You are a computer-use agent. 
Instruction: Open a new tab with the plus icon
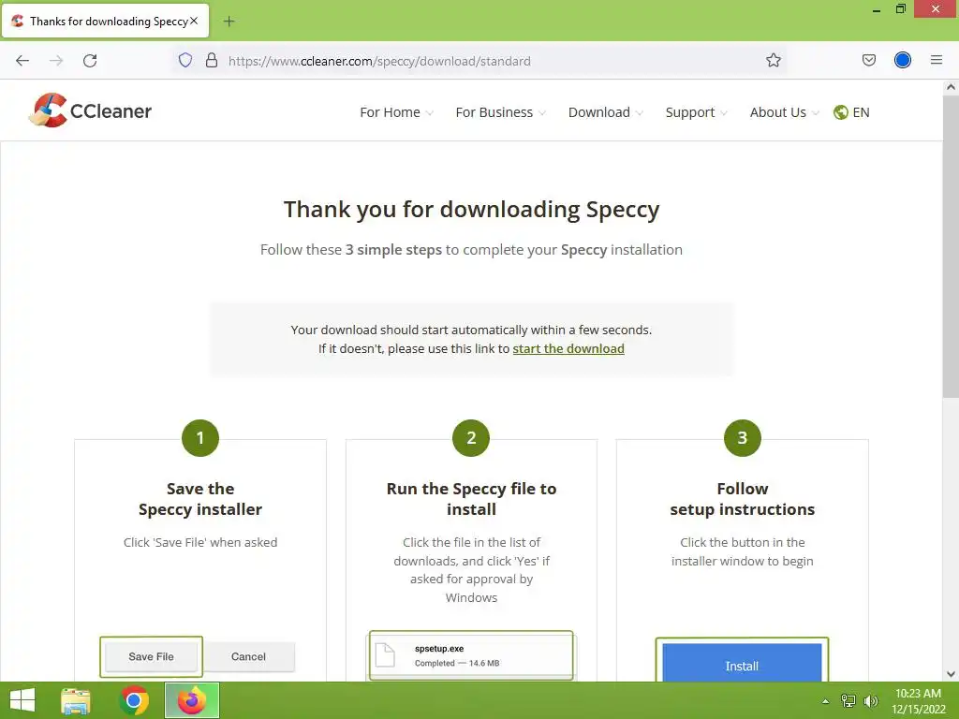point(229,22)
